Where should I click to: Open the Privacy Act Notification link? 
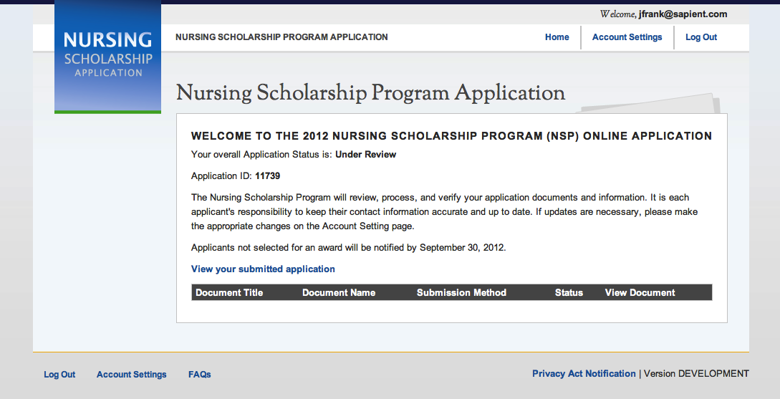[x=584, y=374]
